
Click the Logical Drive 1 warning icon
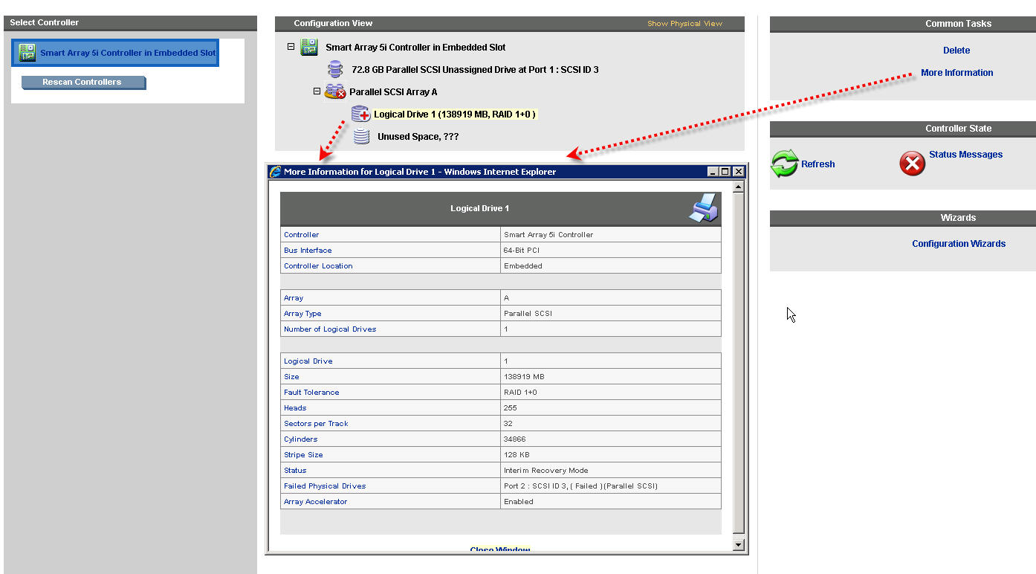[360, 114]
